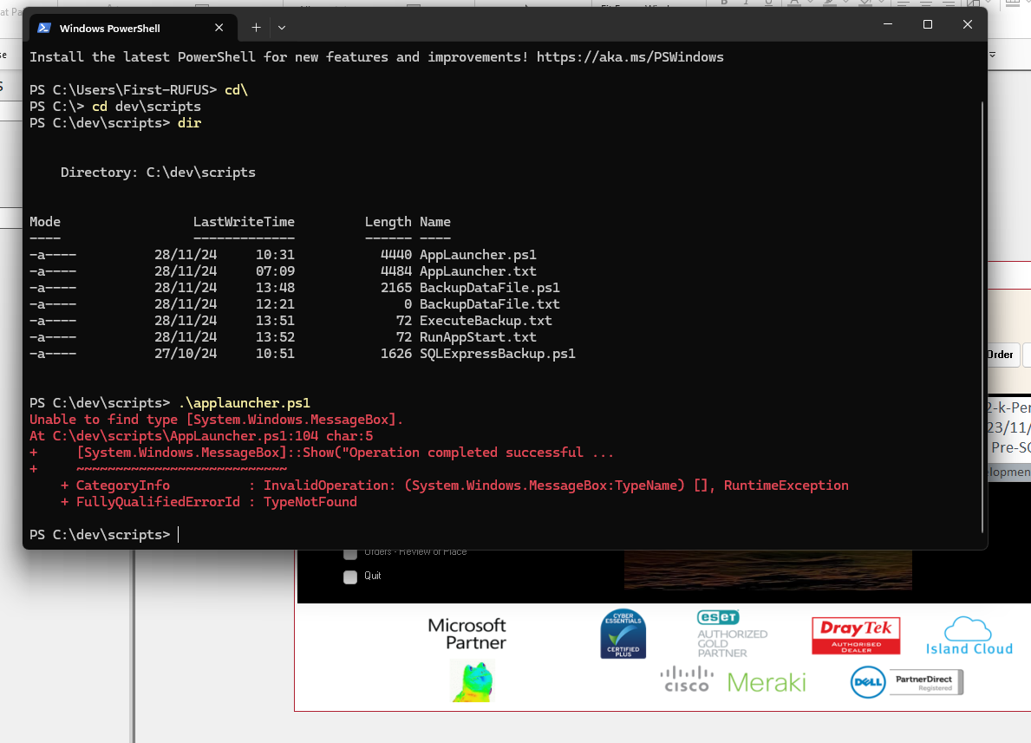Tick the Quit checkbox in background window

tap(350, 577)
